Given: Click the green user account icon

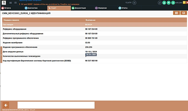Looking at the screenshot, I should (164, 3).
